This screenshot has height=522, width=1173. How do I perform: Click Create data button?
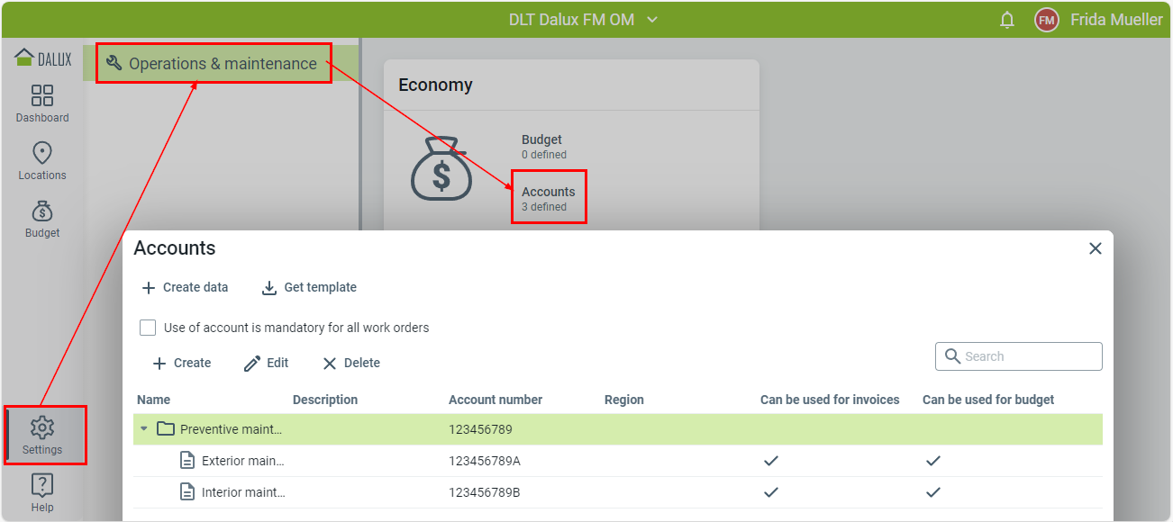point(186,288)
